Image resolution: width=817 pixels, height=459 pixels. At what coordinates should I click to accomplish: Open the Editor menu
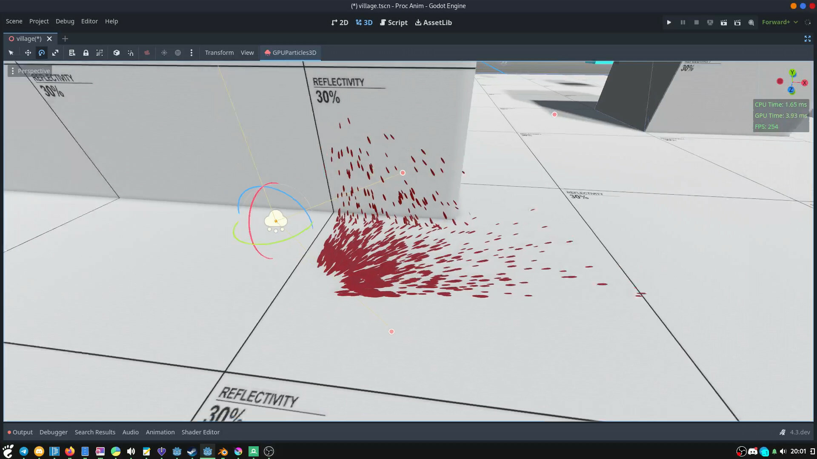pyautogui.click(x=89, y=21)
